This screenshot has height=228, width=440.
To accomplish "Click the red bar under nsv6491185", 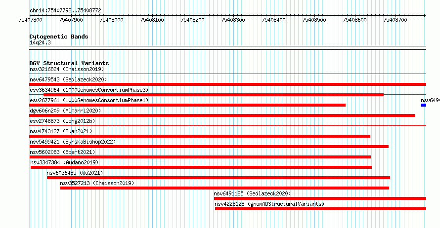I will pyautogui.click(x=320, y=198).
